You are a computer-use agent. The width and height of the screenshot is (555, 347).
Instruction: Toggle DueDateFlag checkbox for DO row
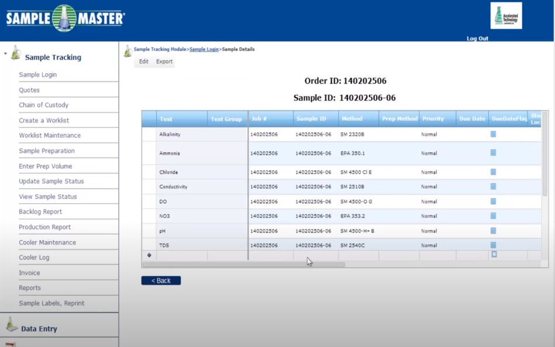click(493, 201)
